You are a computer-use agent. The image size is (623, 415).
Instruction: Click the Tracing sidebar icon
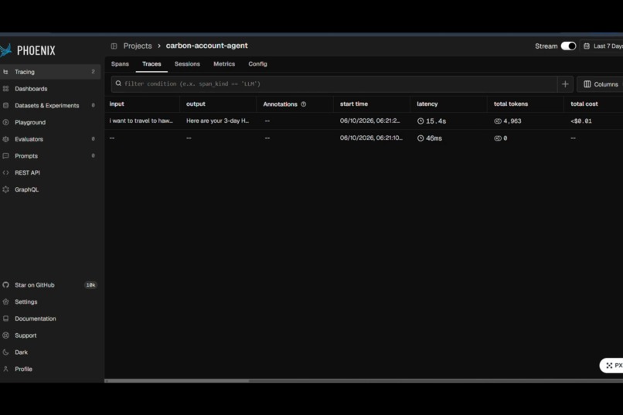5,72
